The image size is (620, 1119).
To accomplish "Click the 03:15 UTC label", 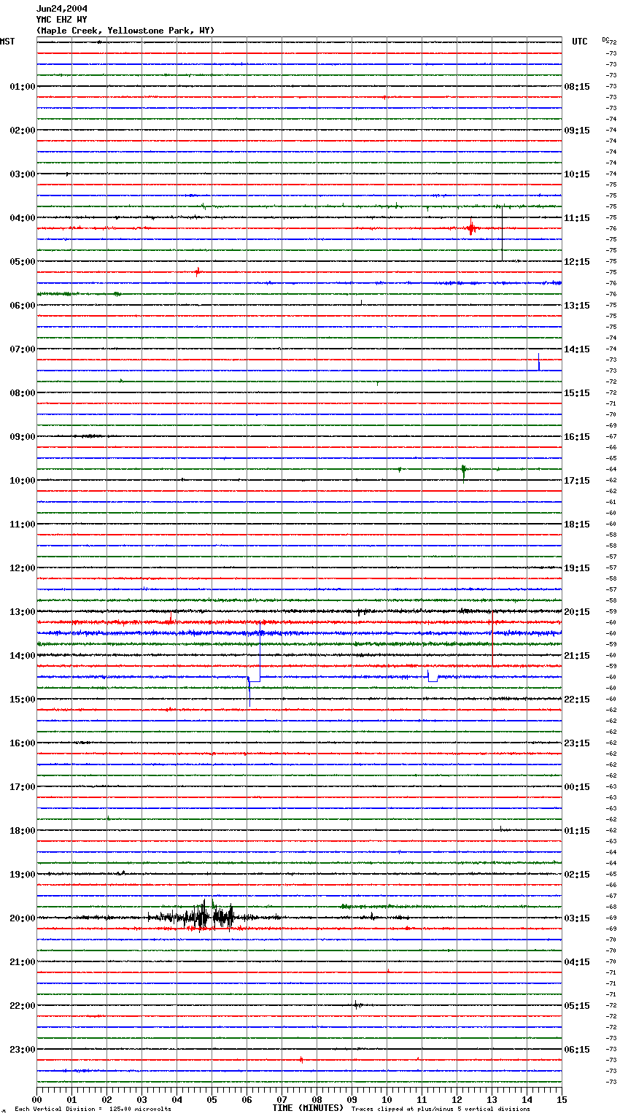I will point(577,918).
